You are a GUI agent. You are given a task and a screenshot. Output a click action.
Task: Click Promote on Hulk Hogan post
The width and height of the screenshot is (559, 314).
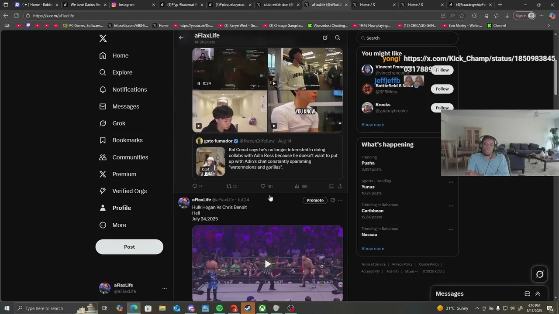click(x=315, y=200)
